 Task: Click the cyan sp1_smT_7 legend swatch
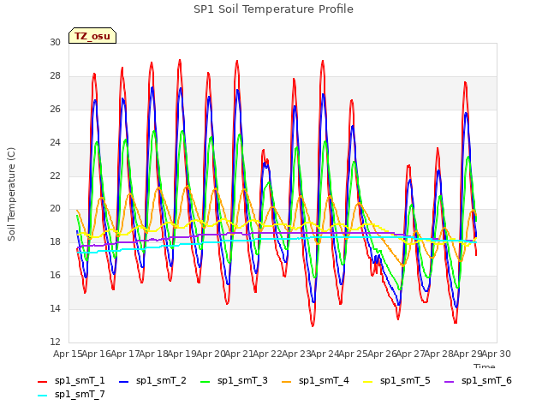[x=42, y=396]
